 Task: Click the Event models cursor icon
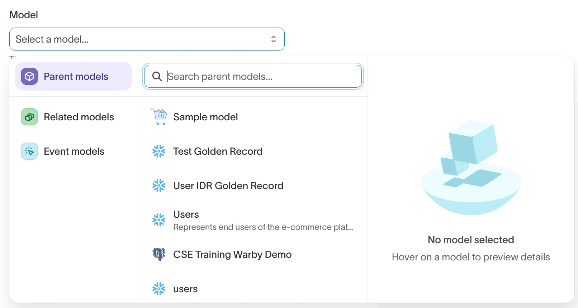pyautogui.click(x=29, y=151)
